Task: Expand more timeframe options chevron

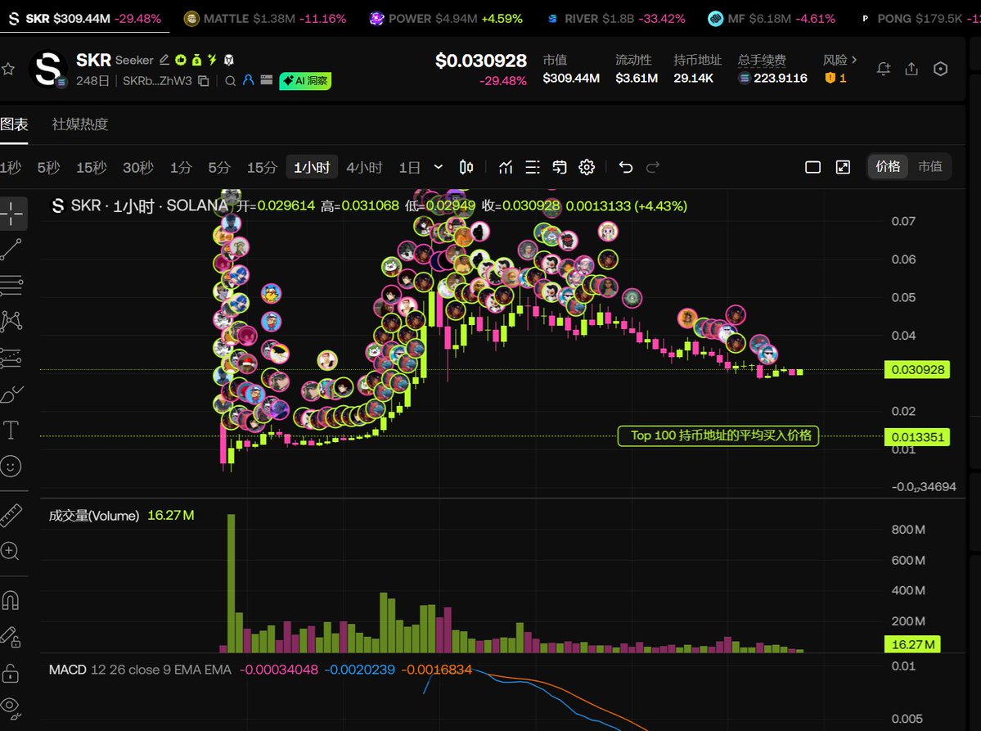Action: tap(439, 167)
